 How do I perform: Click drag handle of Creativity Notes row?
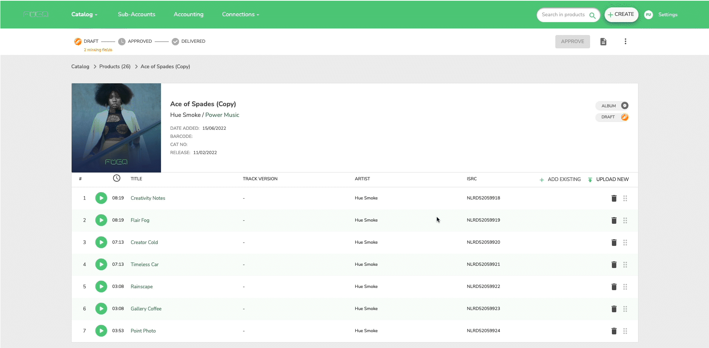[625, 198]
